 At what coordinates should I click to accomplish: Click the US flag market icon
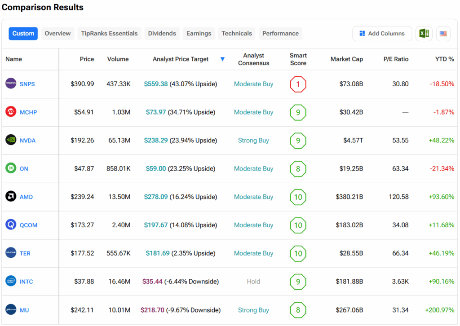pyautogui.click(x=443, y=34)
